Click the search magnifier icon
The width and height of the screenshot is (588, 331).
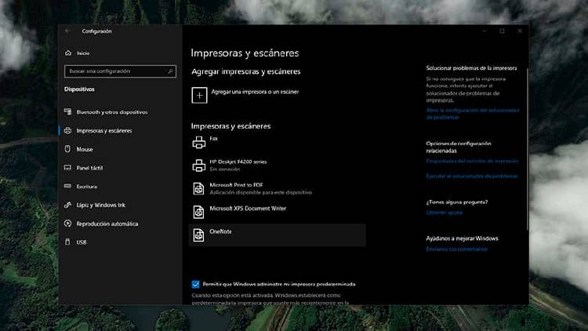tap(170, 71)
